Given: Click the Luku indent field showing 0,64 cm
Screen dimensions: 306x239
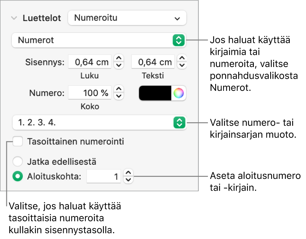Looking at the screenshot, I should (x=90, y=62).
